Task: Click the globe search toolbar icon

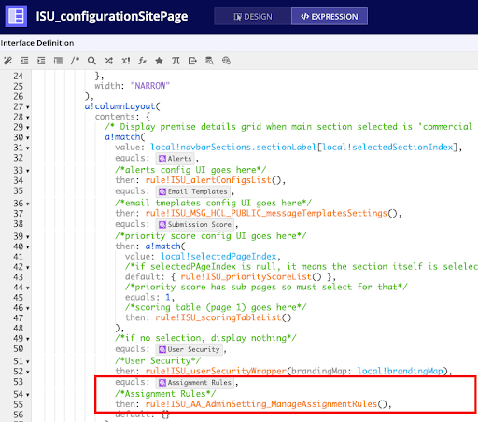Action: tap(226, 61)
